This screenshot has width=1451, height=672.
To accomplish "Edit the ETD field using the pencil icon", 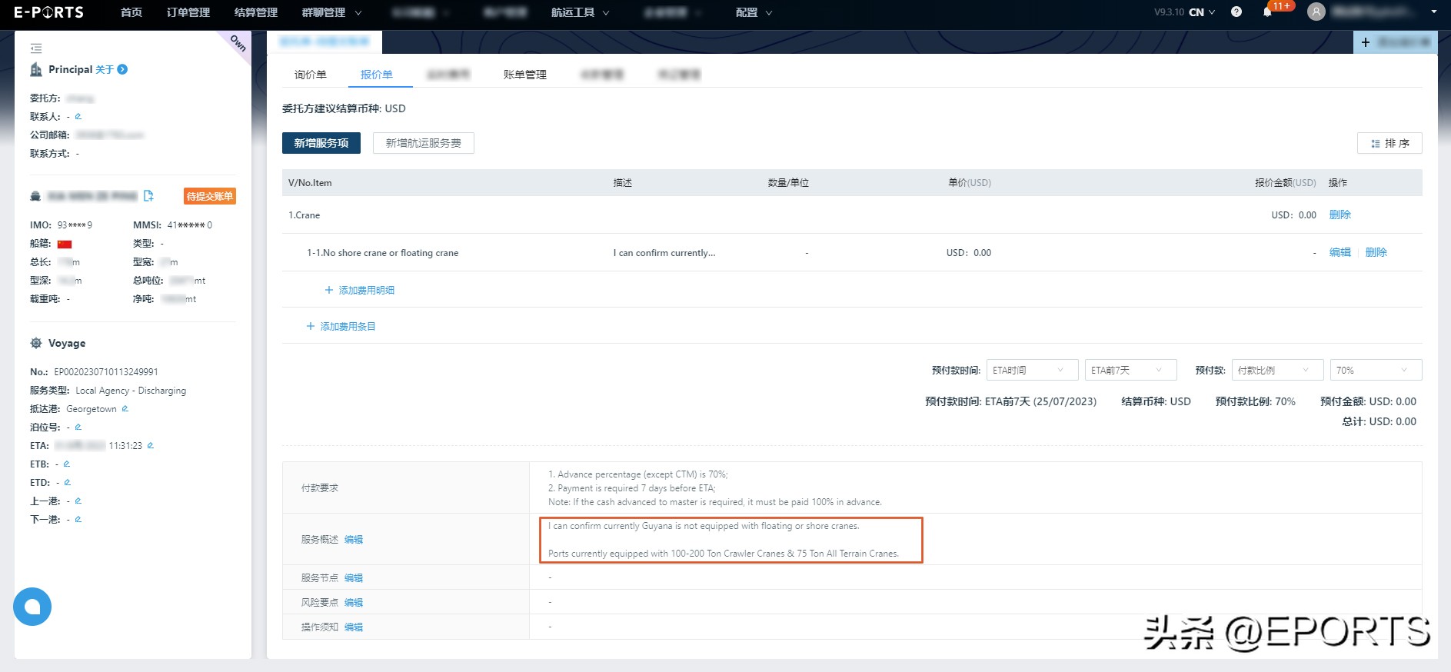I will pos(68,483).
